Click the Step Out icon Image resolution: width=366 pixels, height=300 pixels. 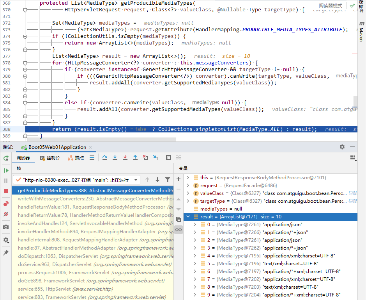tap(135, 157)
